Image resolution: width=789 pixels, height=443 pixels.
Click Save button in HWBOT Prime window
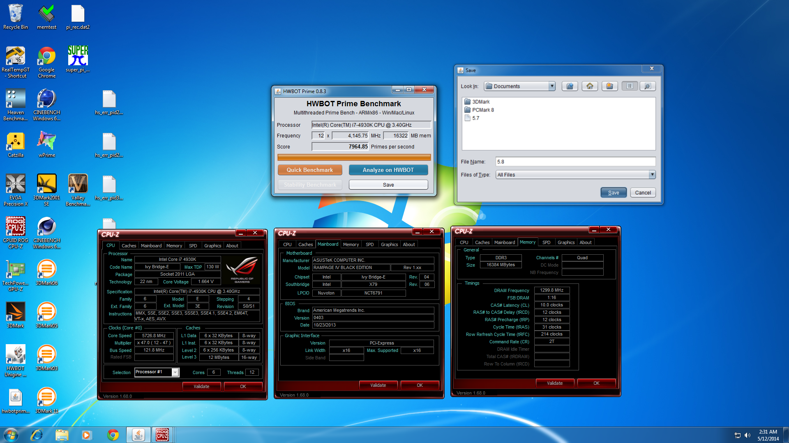(388, 185)
